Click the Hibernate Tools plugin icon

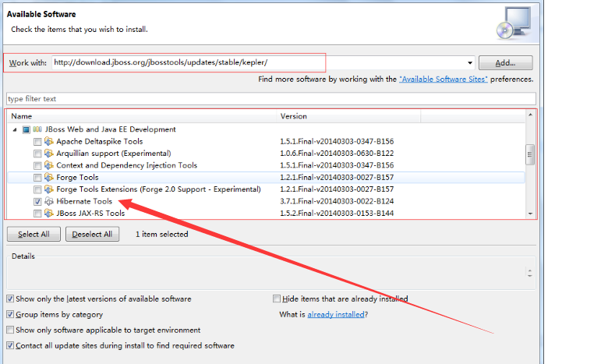pos(49,201)
